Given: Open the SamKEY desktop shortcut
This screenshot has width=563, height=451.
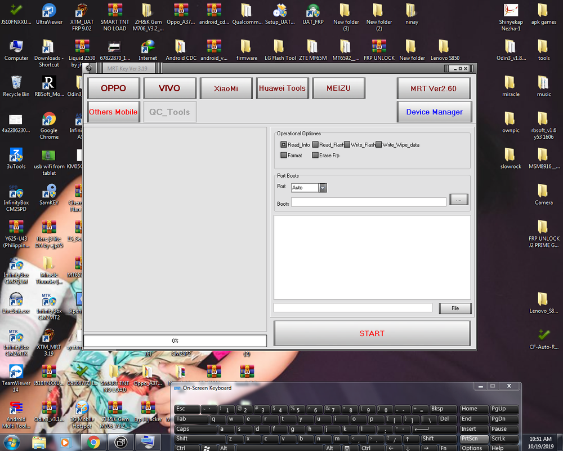Looking at the screenshot, I should (x=49, y=194).
